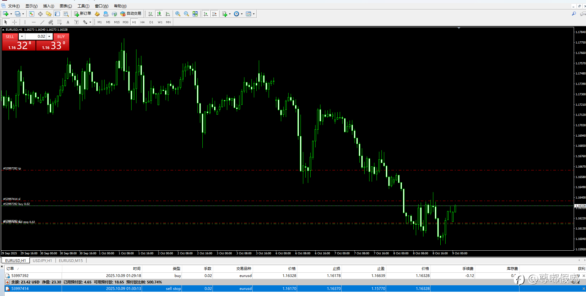This screenshot has height=296, width=586.
Task: Open the 显示(V) menu
Action: (31, 6)
